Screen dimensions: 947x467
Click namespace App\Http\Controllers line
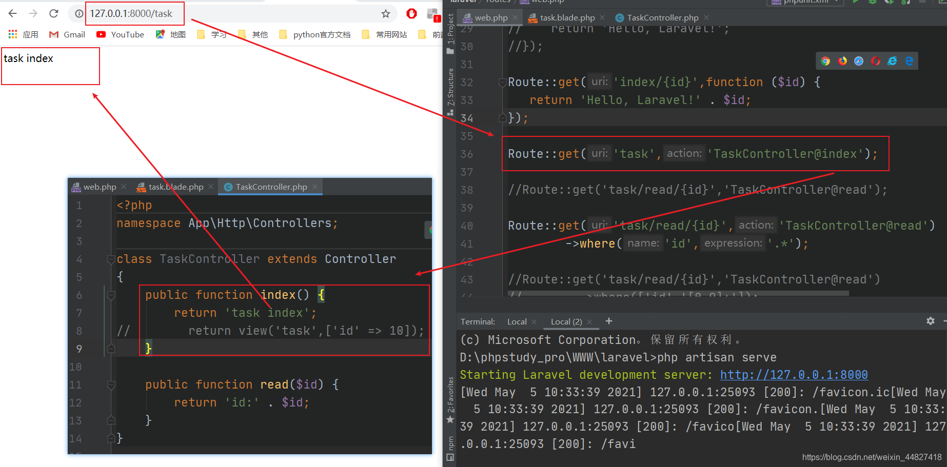coord(227,223)
